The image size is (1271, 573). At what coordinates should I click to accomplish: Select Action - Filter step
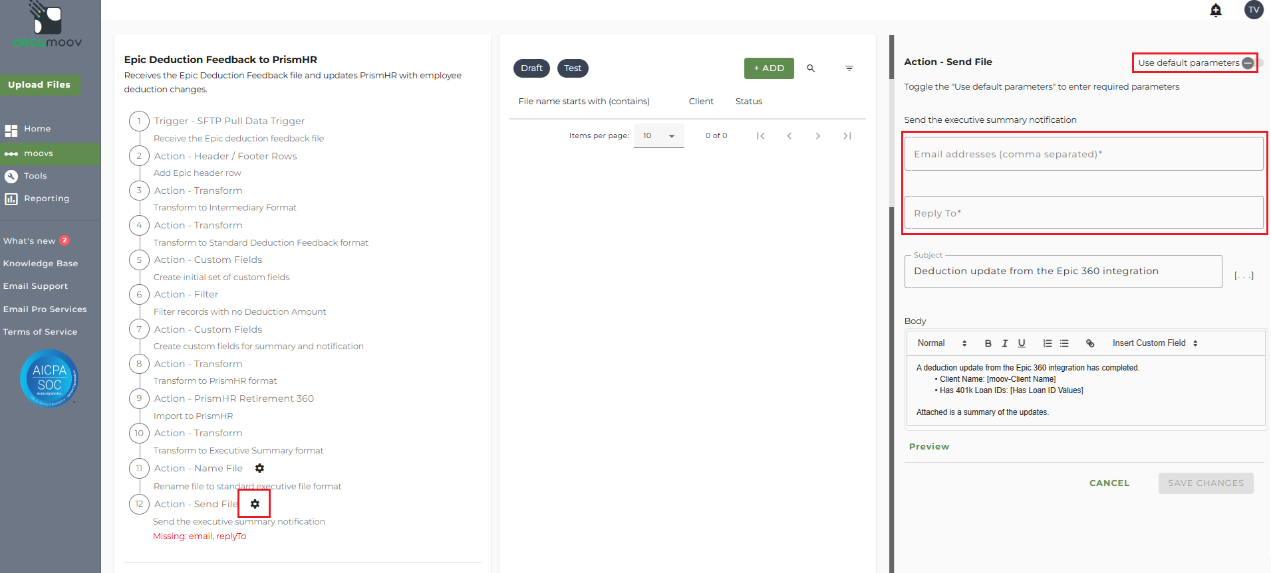(186, 294)
